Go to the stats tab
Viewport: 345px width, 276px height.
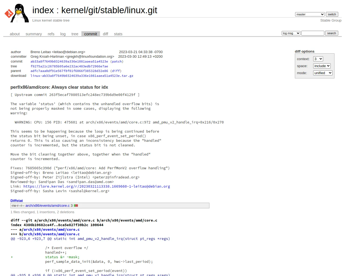[x=118, y=34]
